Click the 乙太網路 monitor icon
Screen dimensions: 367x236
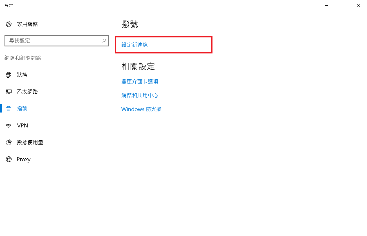click(9, 92)
